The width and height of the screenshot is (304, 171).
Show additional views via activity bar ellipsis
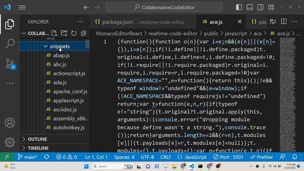coord(9,84)
